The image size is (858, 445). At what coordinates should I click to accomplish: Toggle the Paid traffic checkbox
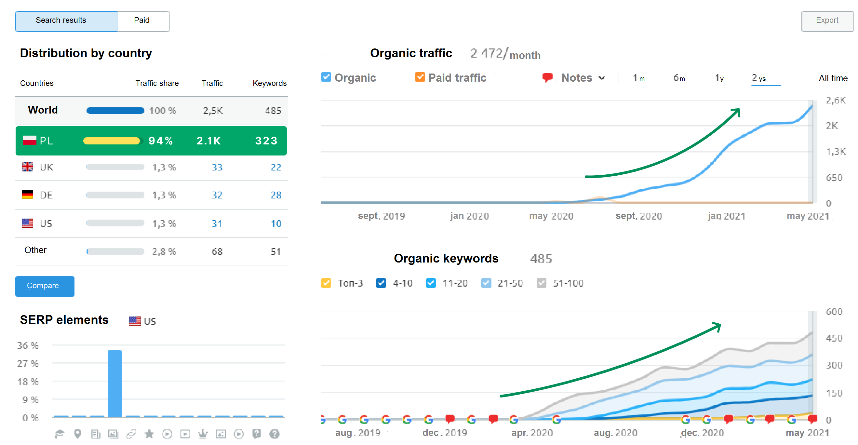click(420, 77)
